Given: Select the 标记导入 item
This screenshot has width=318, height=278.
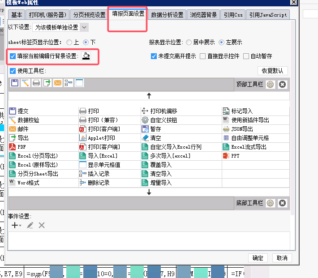Looking at the screenshot, I should pos(256,111).
